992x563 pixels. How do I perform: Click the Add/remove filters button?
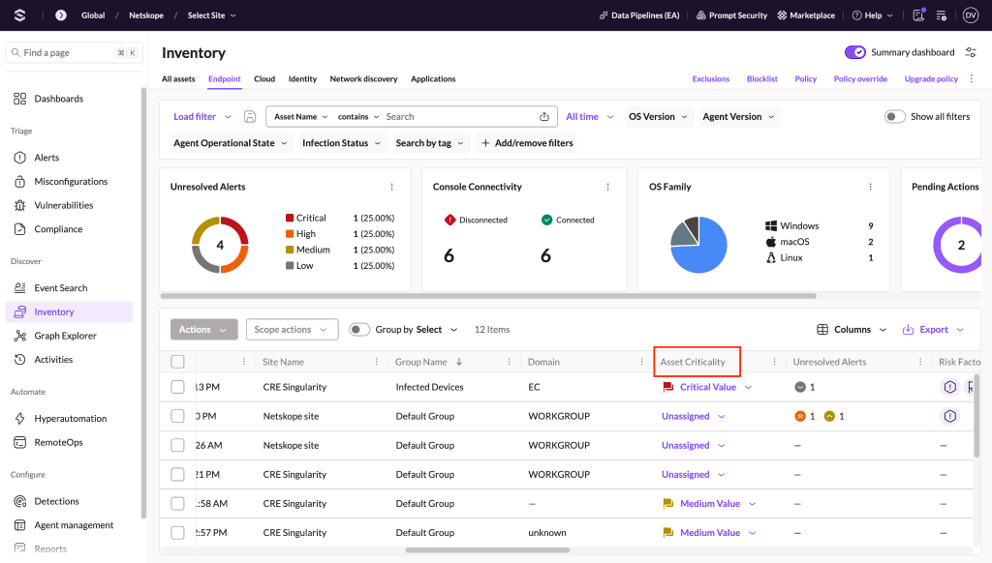(527, 143)
